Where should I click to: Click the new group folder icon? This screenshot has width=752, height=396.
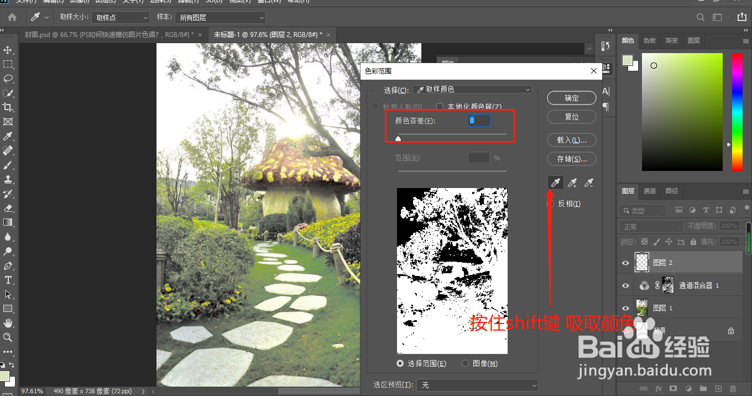tap(703, 389)
